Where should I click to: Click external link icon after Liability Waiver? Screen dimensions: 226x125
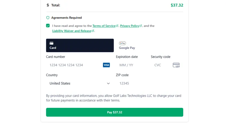coord(93,31)
